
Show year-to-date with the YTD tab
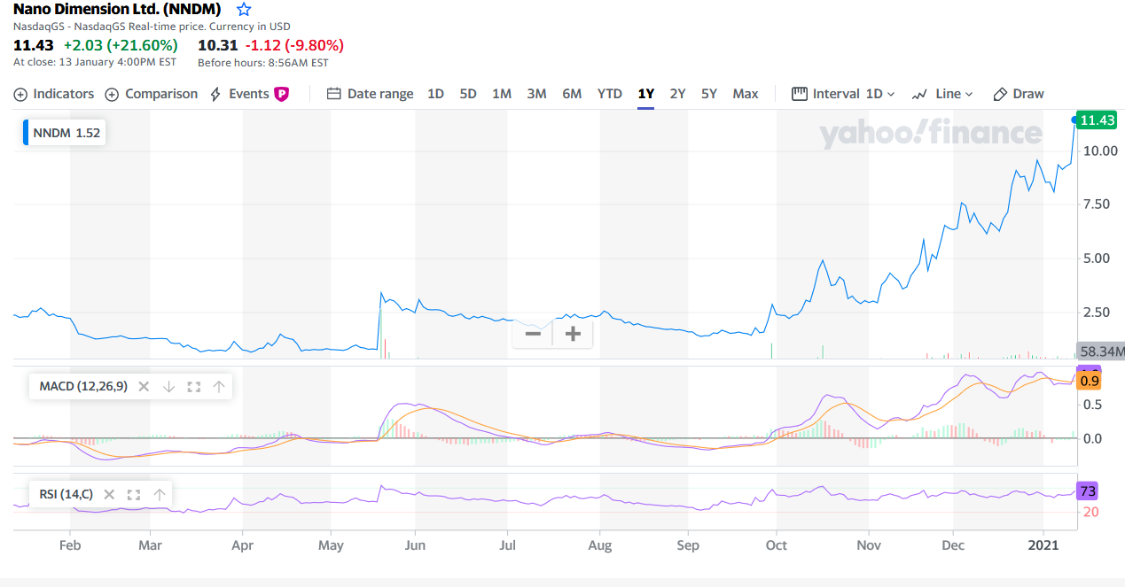tap(610, 94)
